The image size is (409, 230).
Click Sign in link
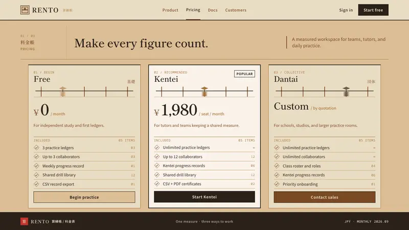(346, 10)
